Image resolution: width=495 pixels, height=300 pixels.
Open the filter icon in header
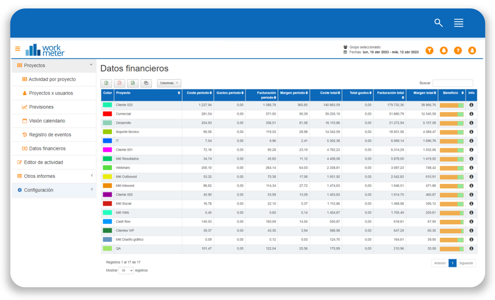point(429,50)
